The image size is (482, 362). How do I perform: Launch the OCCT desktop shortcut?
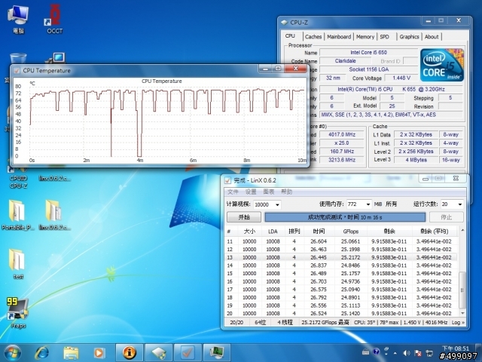point(54,19)
